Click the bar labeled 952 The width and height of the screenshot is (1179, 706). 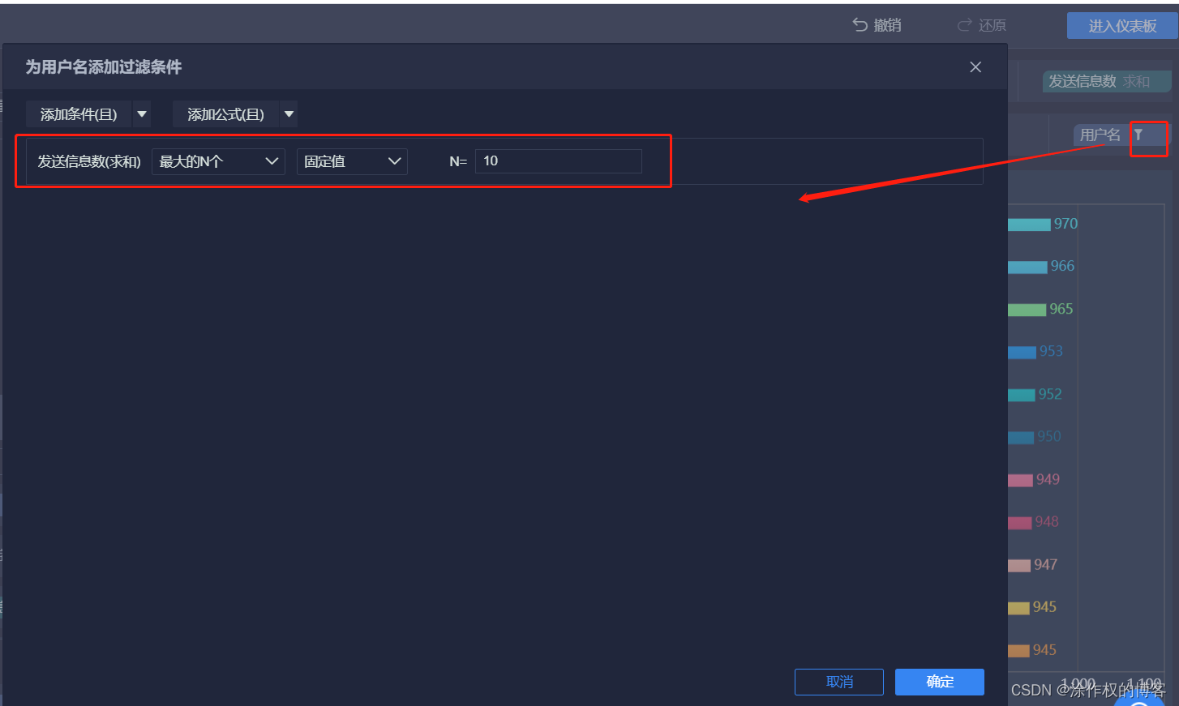coord(1022,395)
